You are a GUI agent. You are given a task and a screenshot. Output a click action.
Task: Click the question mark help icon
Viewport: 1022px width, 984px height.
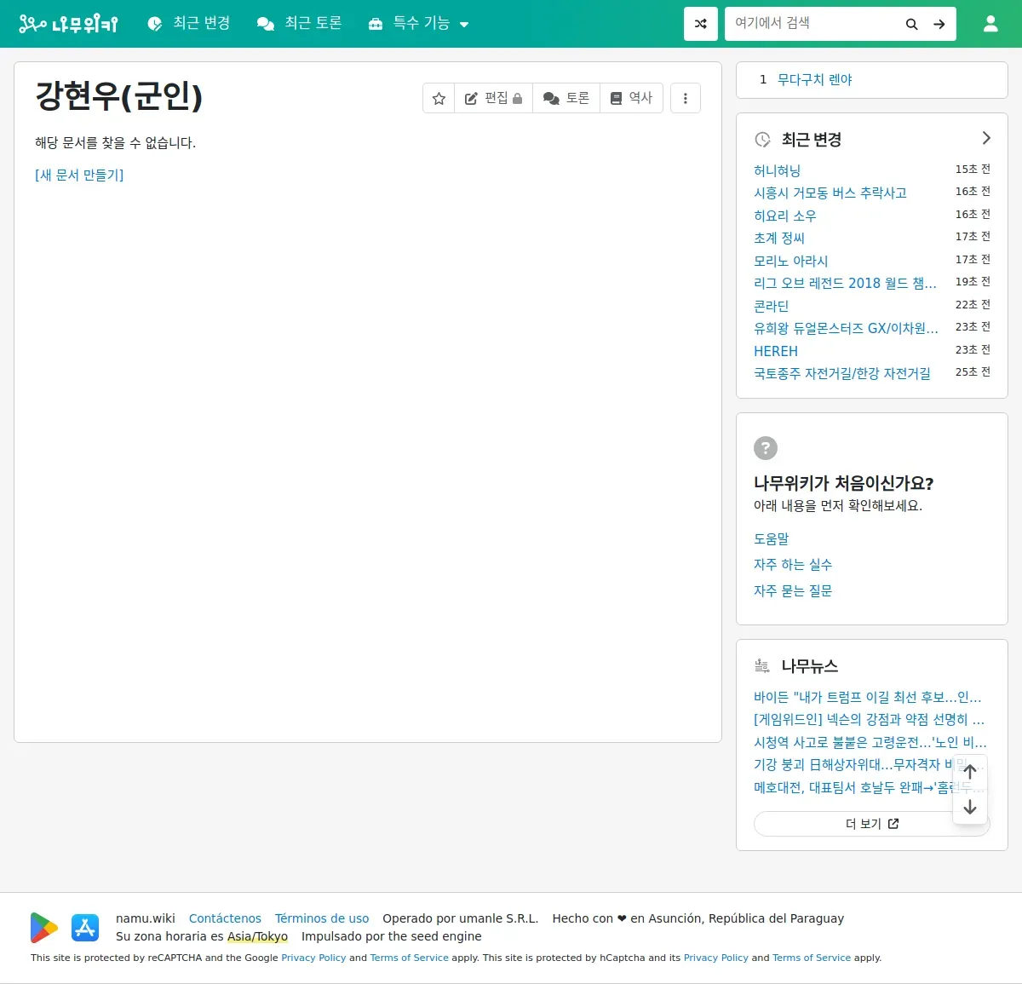pyautogui.click(x=766, y=448)
